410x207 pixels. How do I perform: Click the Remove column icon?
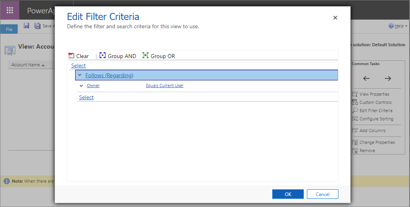[x=355, y=151]
